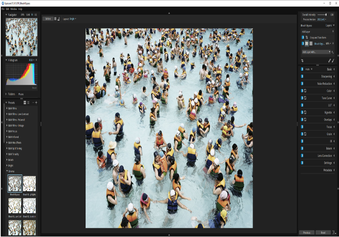Expand B&W Films - Low Contrast category

(7, 114)
